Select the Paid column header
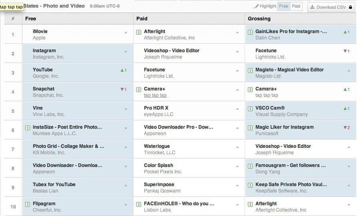 pos(142,19)
